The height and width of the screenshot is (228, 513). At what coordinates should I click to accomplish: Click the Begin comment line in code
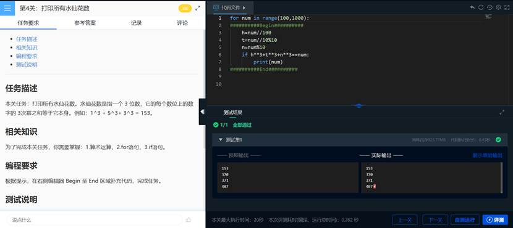pyautogui.click(x=266, y=25)
